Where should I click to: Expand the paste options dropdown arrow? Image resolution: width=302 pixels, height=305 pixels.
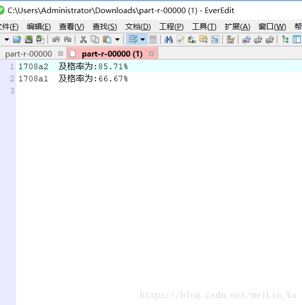[117, 40]
